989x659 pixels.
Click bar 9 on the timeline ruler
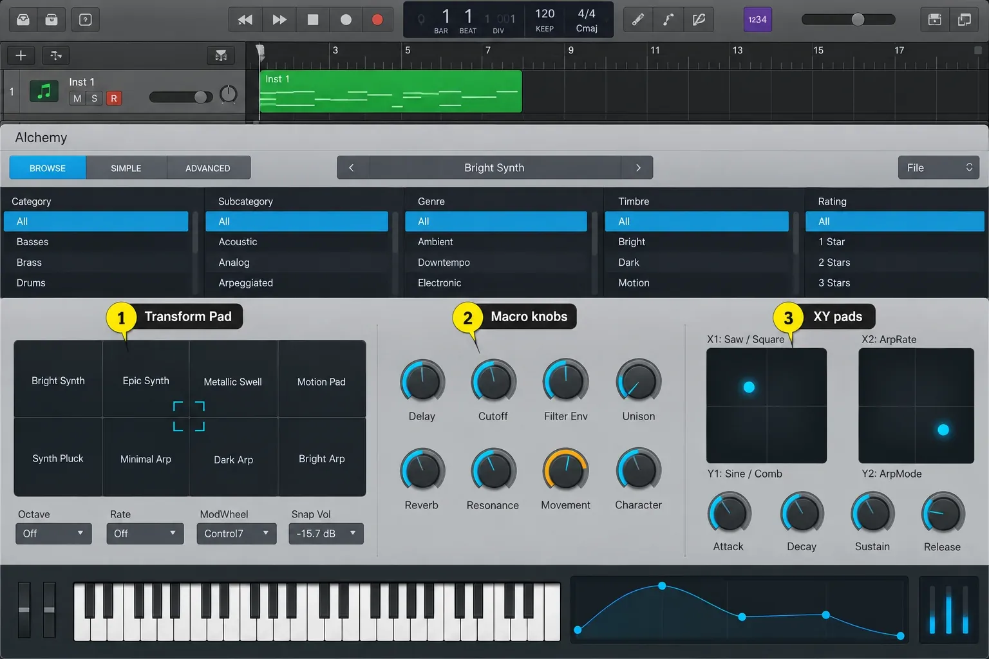point(570,50)
